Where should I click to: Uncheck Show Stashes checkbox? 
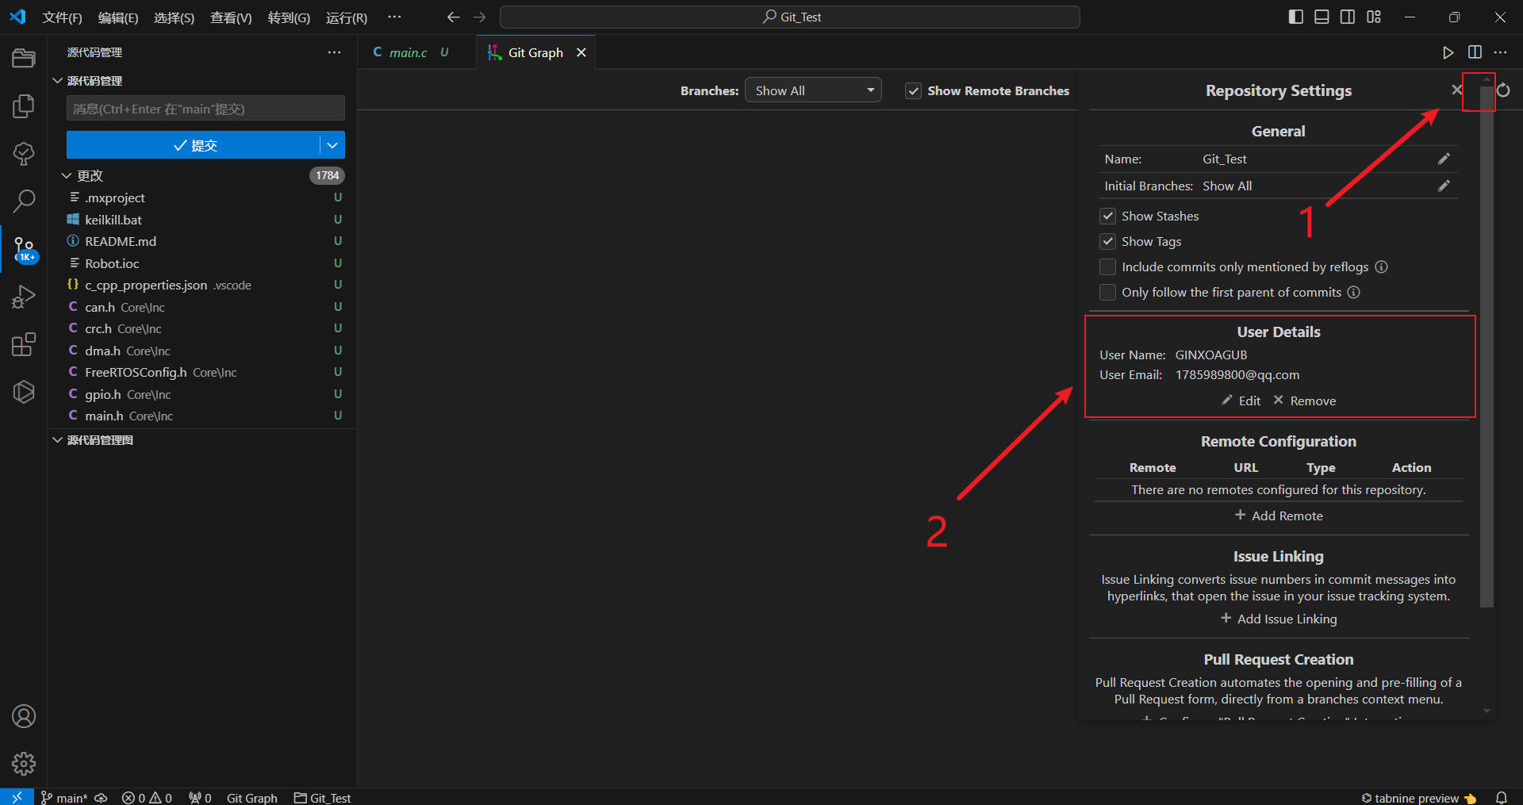point(1108,217)
